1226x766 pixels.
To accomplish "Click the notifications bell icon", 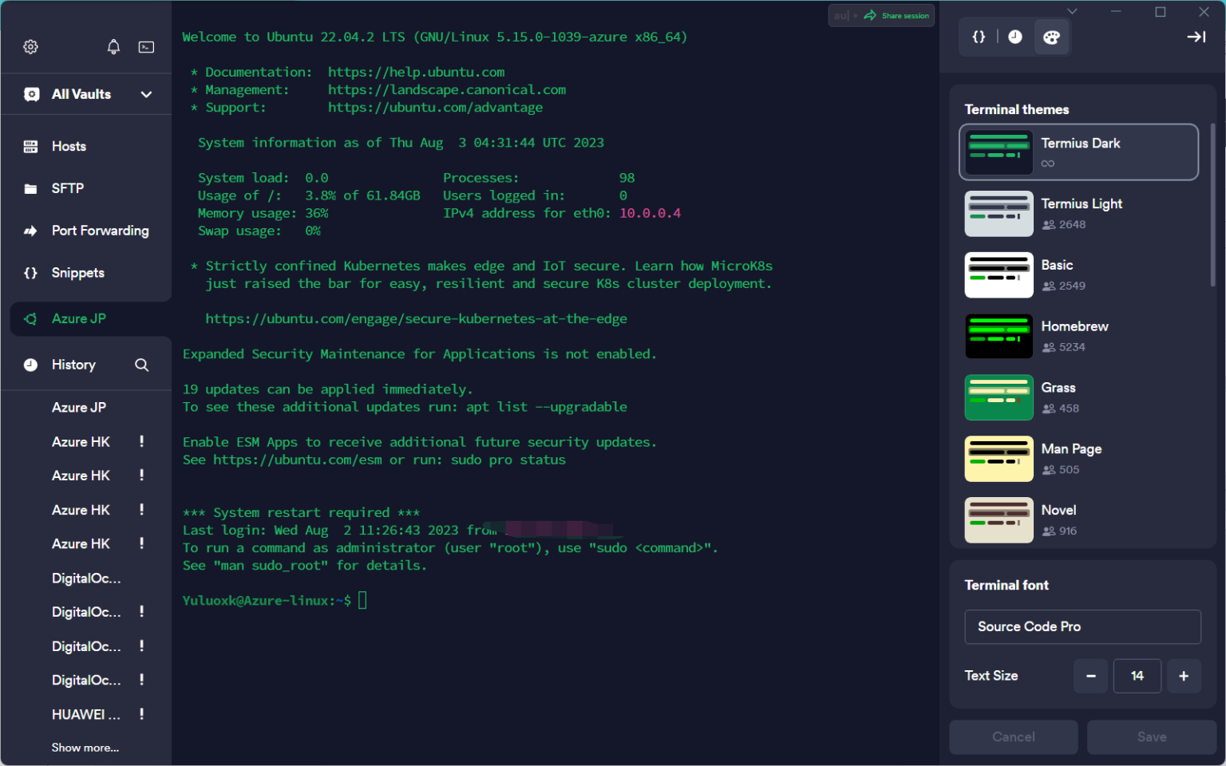I will pos(113,47).
